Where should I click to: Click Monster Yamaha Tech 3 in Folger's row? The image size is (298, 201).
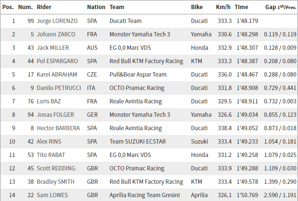pyautogui.click(x=140, y=115)
